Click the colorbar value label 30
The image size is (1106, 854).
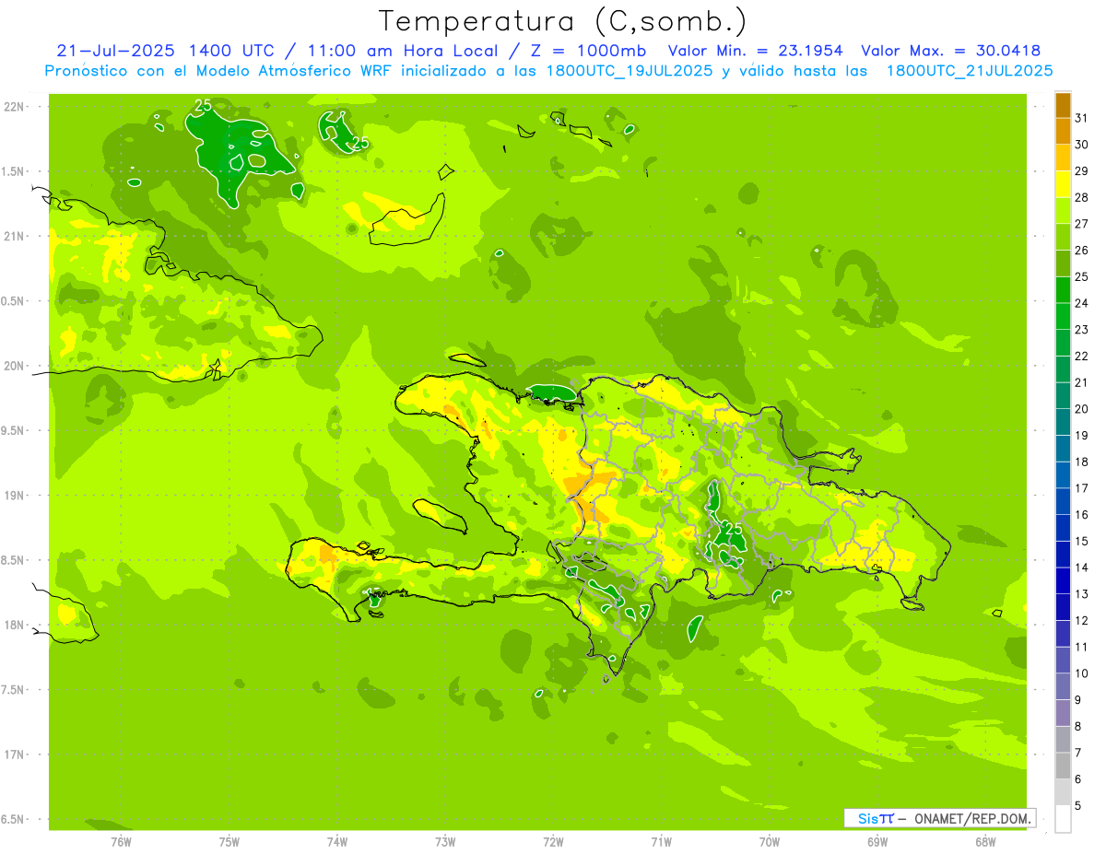point(1081,145)
